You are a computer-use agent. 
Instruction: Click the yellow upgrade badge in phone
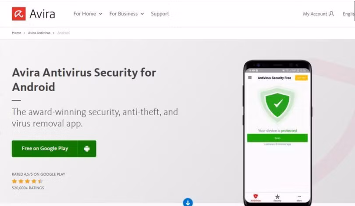(302, 78)
